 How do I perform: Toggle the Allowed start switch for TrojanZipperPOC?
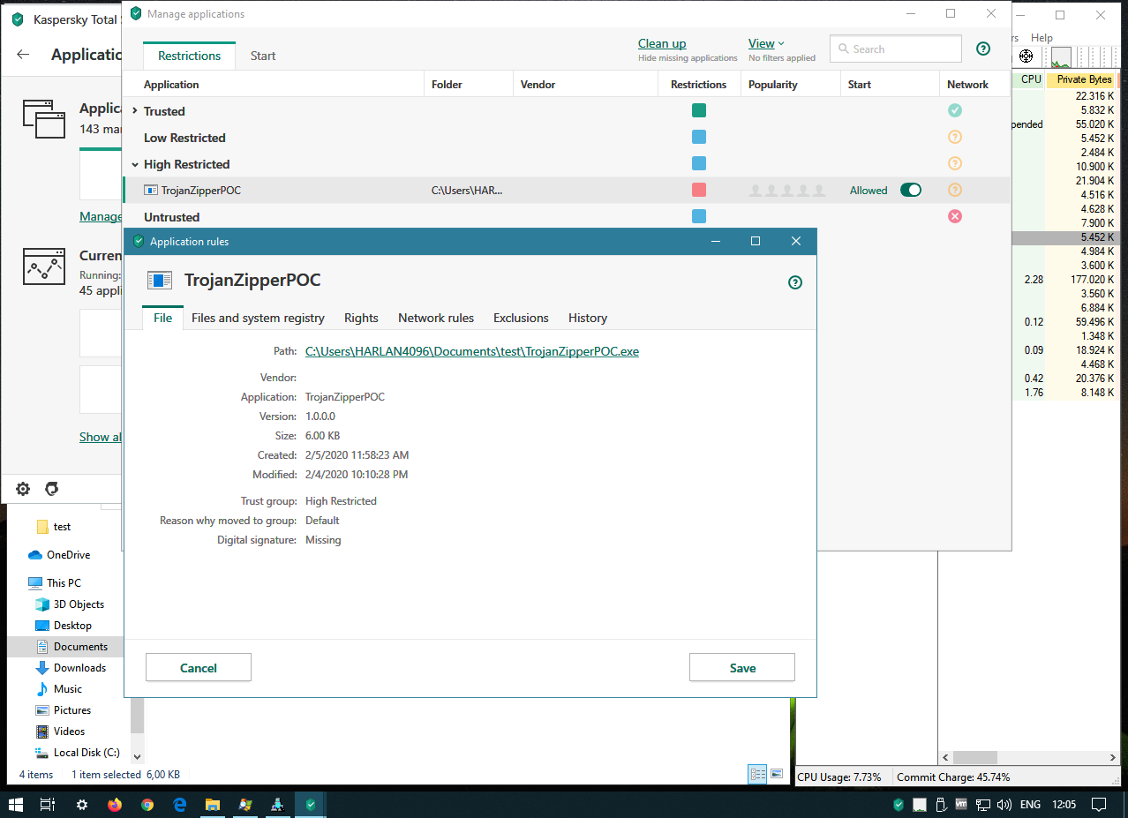pos(911,190)
